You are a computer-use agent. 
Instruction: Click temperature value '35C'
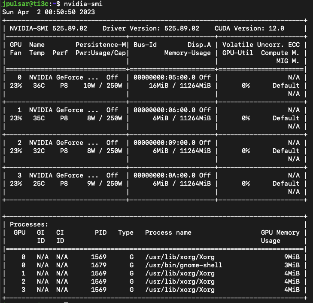[x=39, y=118]
